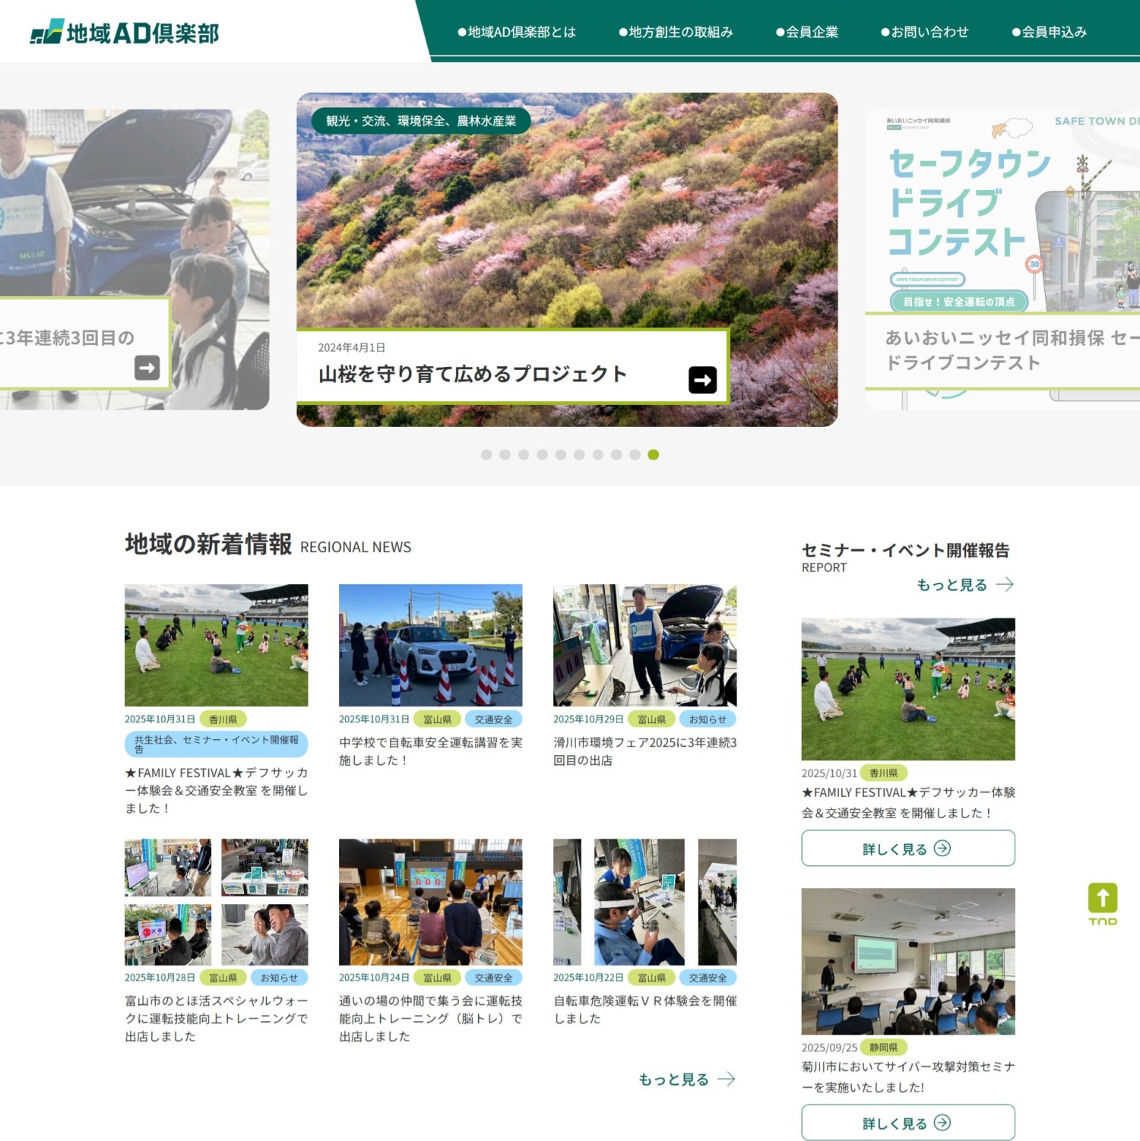Open the 山桜を守り育て広めるプロジェクト arrow icon
This screenshot has height=1141, width=1140.
point(703,378)
